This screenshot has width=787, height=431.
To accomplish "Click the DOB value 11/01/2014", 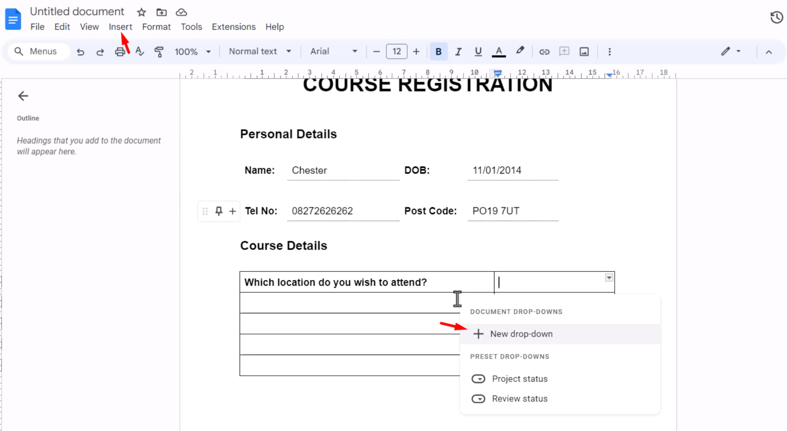I will click(x=497, y=170).
